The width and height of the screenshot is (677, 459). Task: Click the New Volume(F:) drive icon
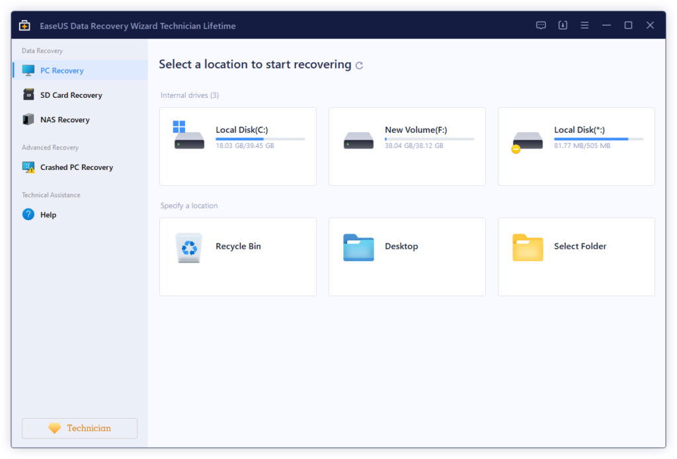click(x=358, y=140)
